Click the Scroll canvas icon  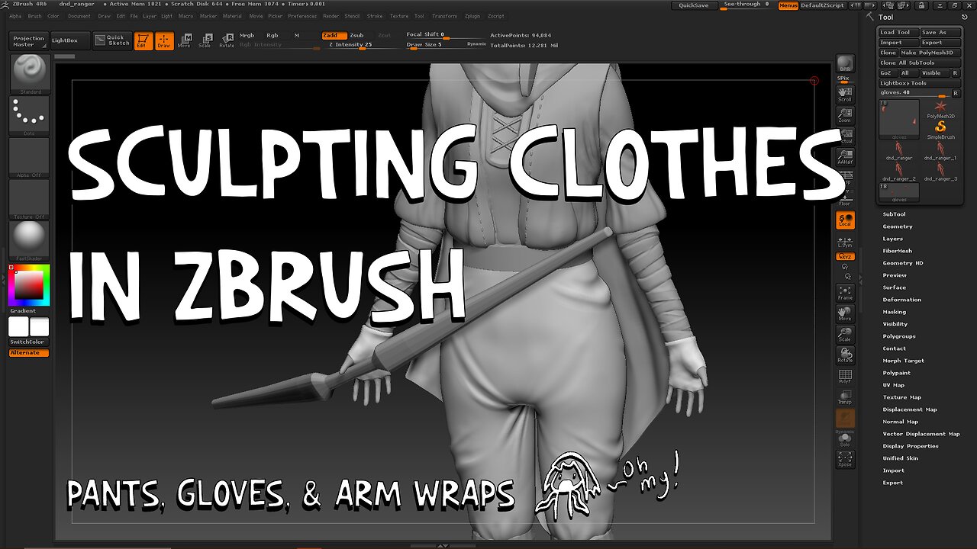pyautogui.click(x=845, y=93)
